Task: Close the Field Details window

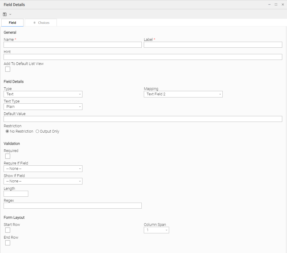Action: (283, 4)
